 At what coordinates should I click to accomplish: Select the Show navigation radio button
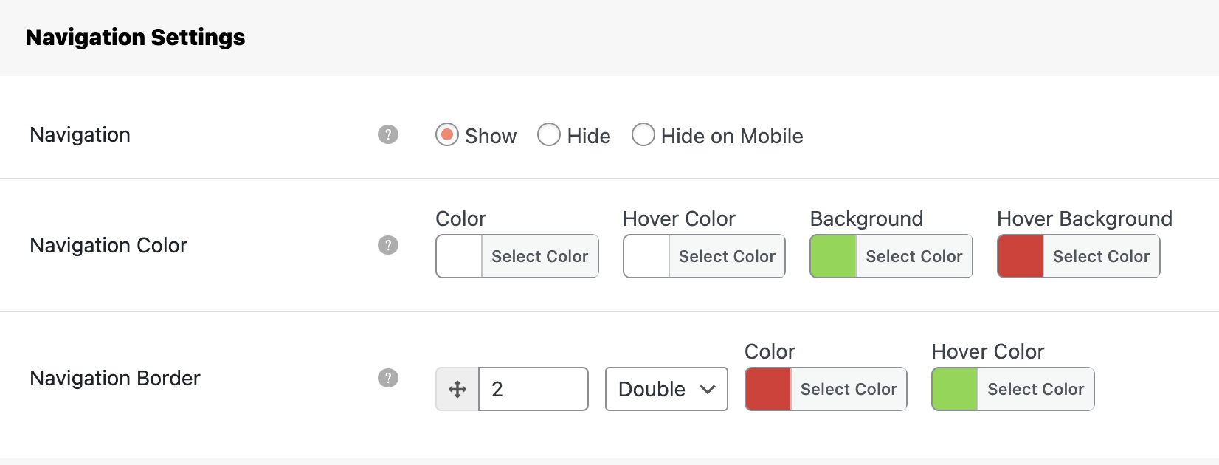[447, 135]
